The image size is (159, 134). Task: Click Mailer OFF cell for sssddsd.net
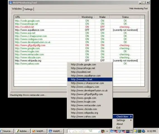point(102,27)
